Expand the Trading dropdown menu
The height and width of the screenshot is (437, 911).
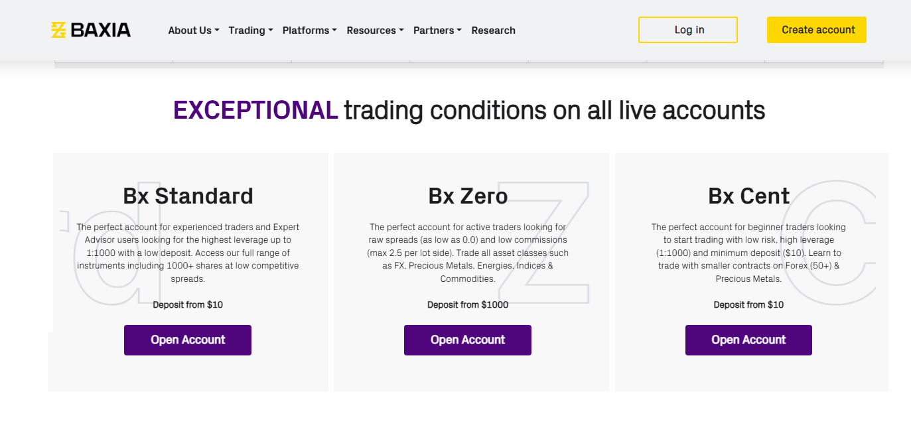251,31
